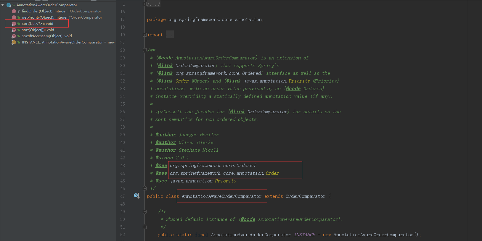This screenshot has height=241, width=482.
Task: Select sort(List<?>): void in the structure tree
Action: coord(38,24)
